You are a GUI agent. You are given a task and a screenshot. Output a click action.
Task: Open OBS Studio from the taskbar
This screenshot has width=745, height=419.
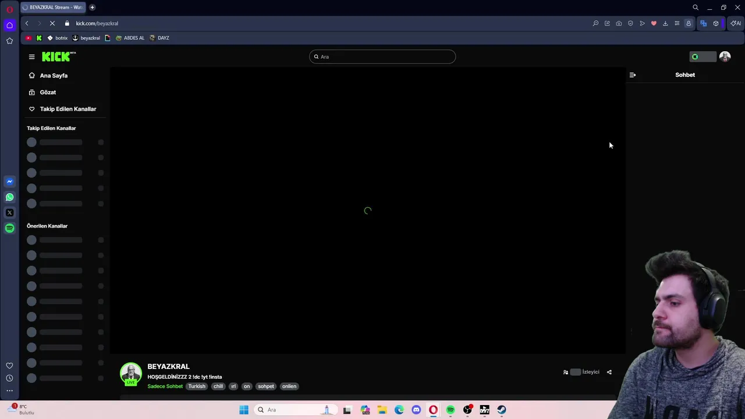click(467, 410)
